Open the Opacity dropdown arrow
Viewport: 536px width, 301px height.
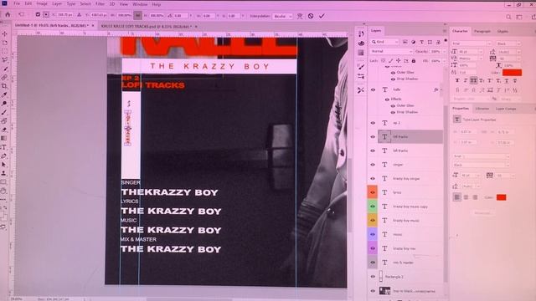(x=444, y=52)
